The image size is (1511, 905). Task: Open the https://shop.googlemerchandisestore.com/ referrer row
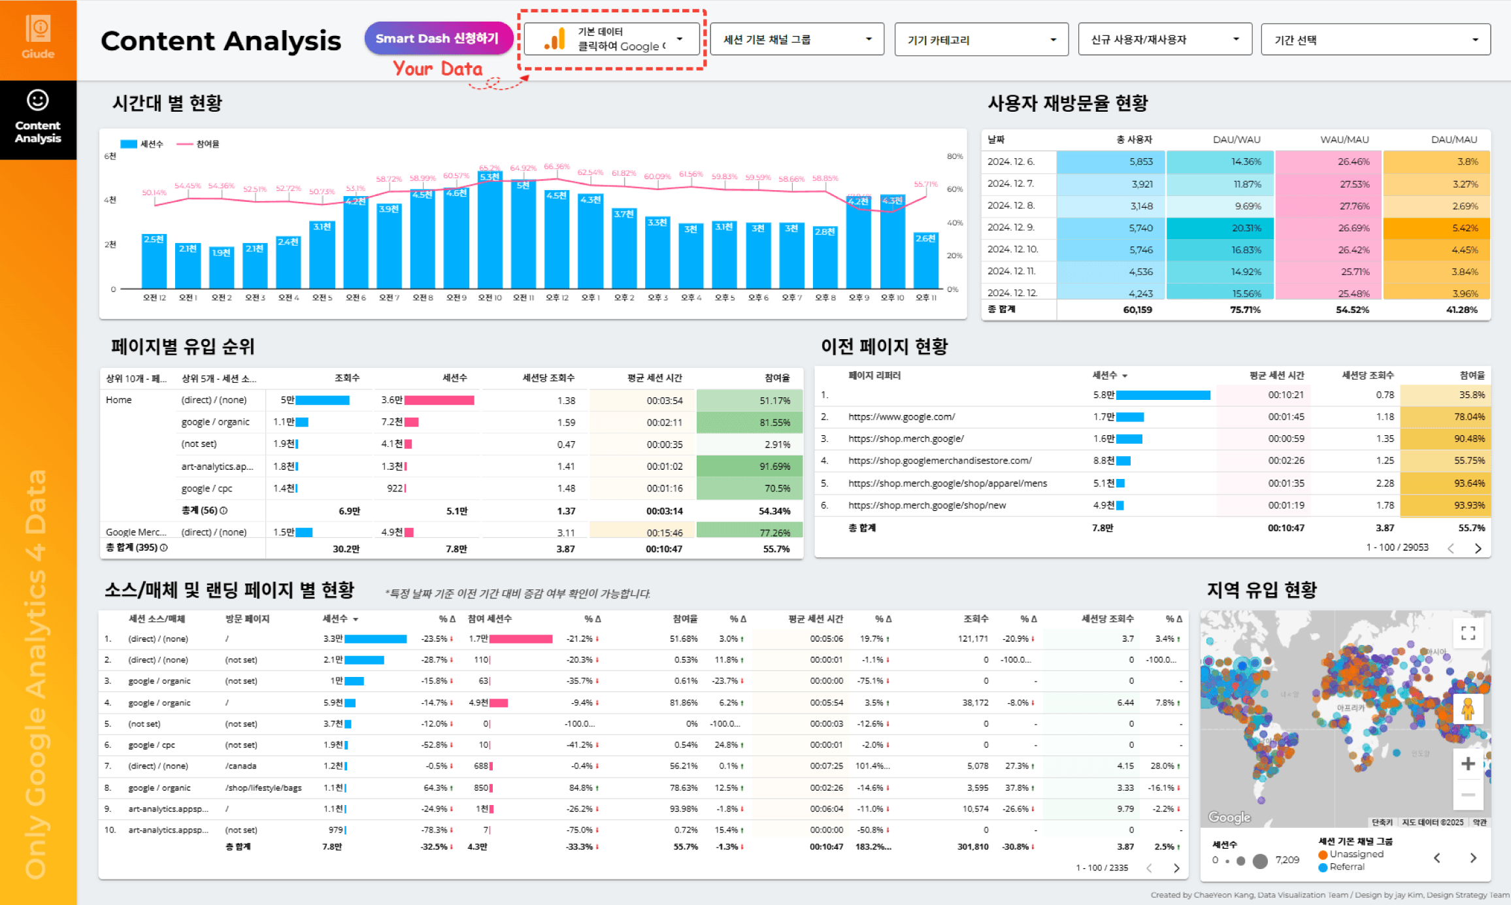pos(1152,461)
